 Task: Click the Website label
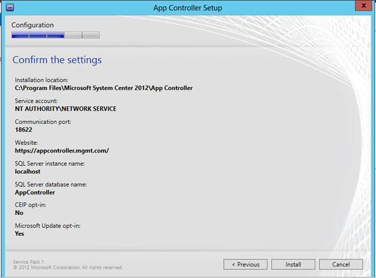pos(27,143)
